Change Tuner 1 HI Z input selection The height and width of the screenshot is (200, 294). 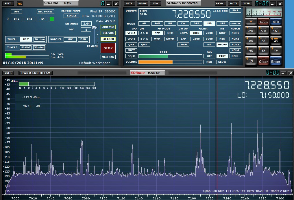click(26, 39)
